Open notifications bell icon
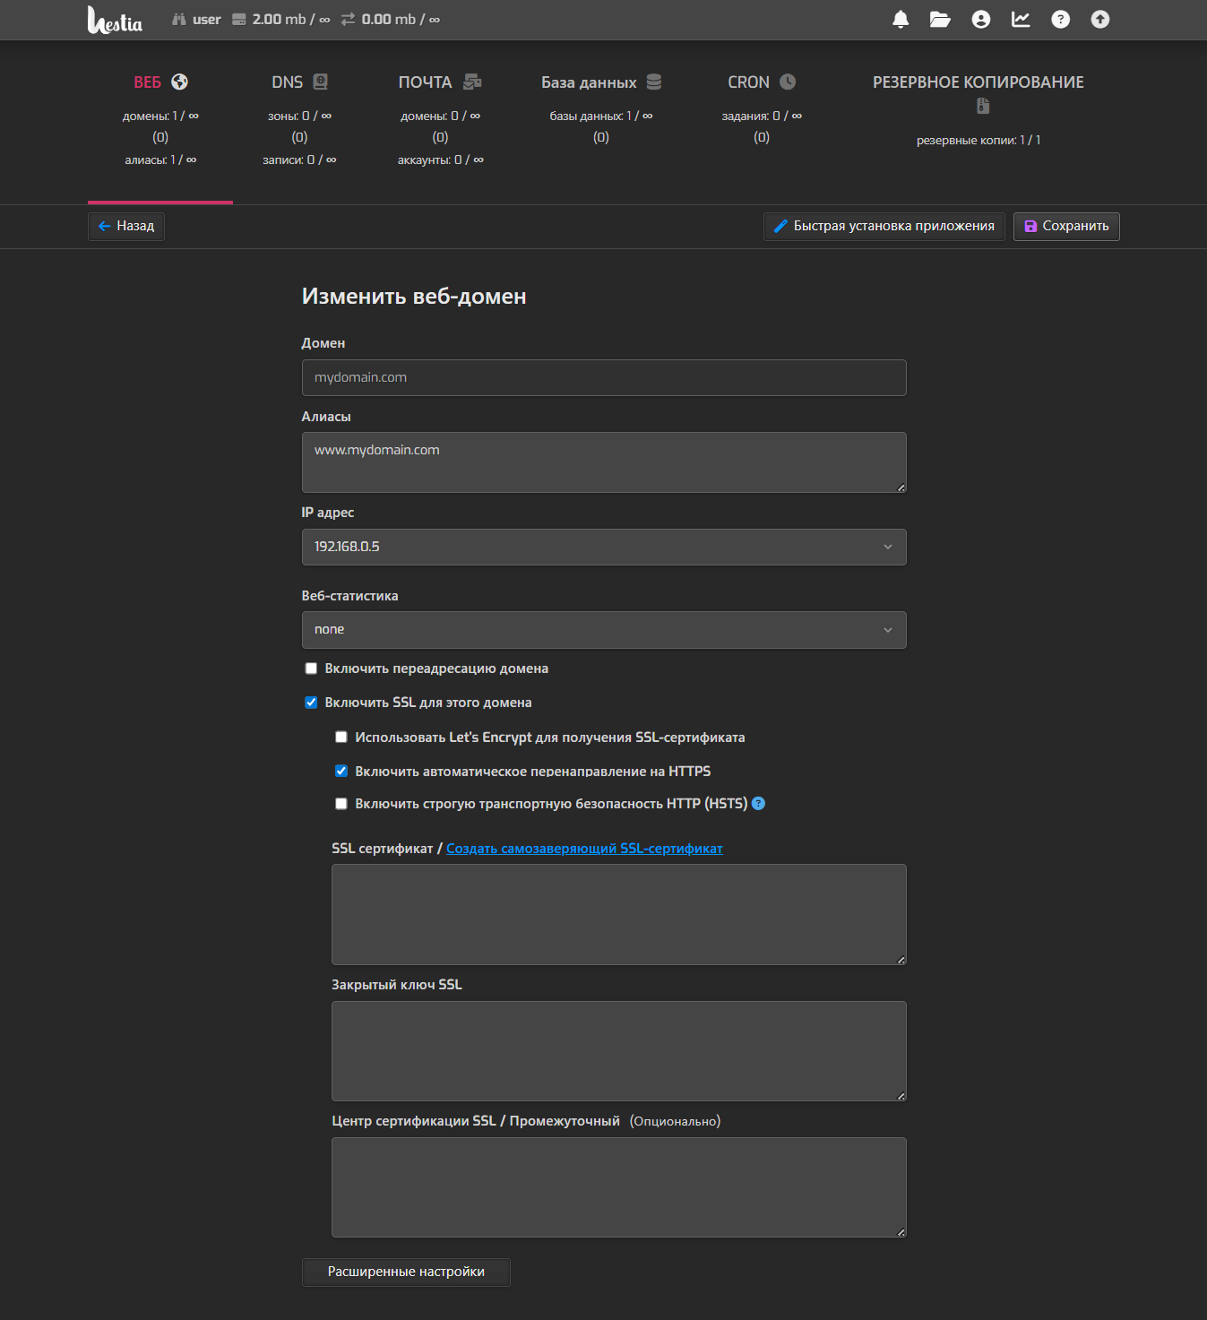1207x1320 pixels. click(x=901, y=20)
